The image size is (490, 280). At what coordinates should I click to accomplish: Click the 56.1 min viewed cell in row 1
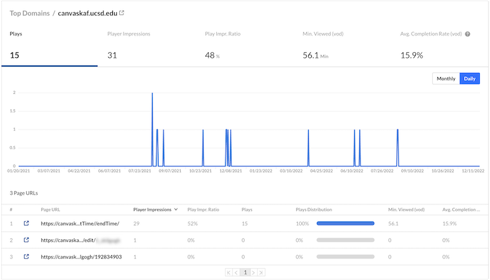393,223
